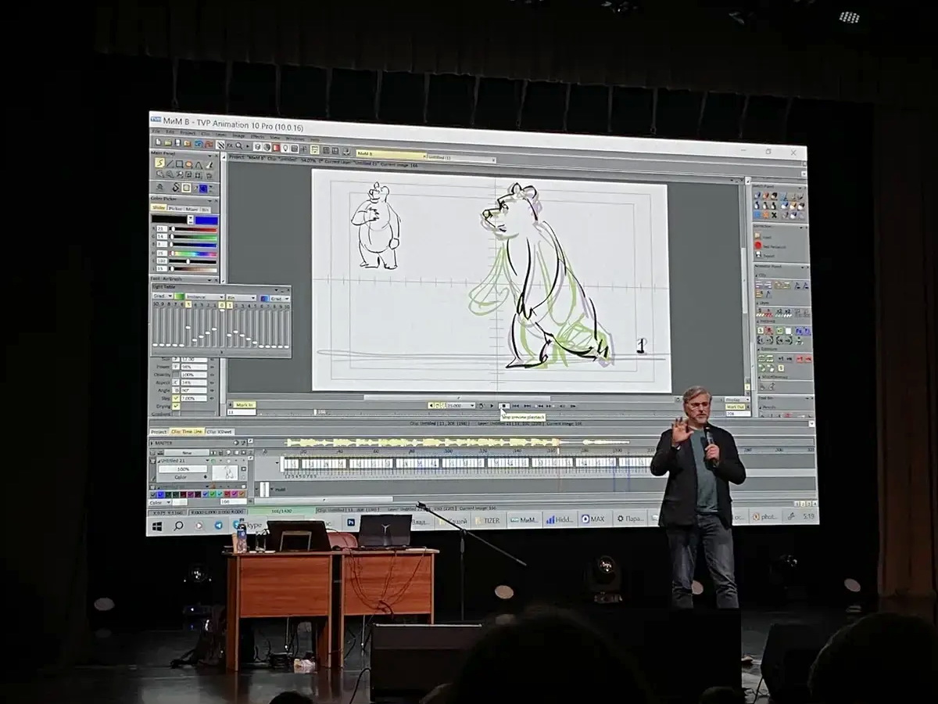The height and width of the screenshot is (704, 938).
Task: Open the Picker tab in Color Picker
Action: (176, 209)
